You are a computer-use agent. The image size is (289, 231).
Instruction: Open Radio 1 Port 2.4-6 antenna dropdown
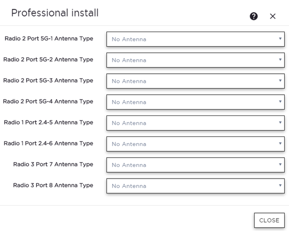pos(195,144)
